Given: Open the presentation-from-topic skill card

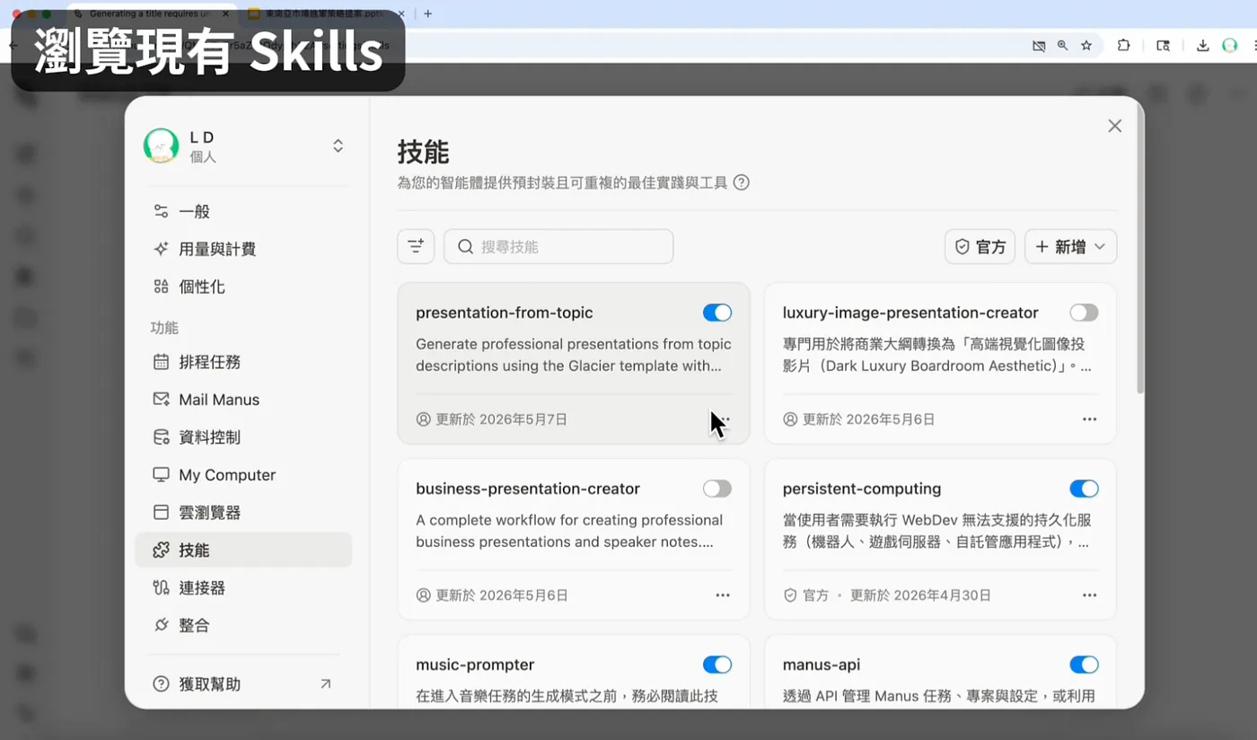Looking at the screenshot, I should 574,364.
